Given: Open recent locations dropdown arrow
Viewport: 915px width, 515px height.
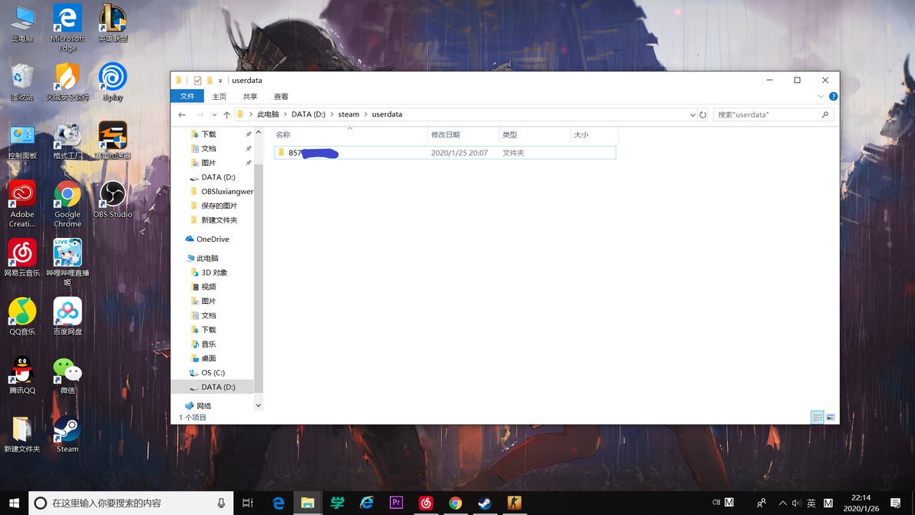Looking at the screenshot, I should pyautogui.click(x=214, y=114).
